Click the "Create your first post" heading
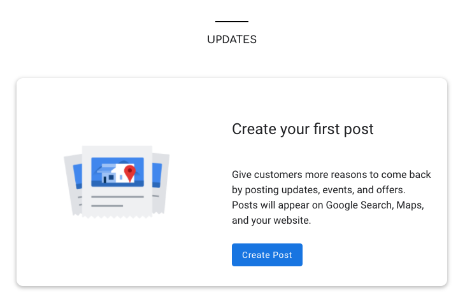Screen dimensions: 465x300 pos(303,129)
